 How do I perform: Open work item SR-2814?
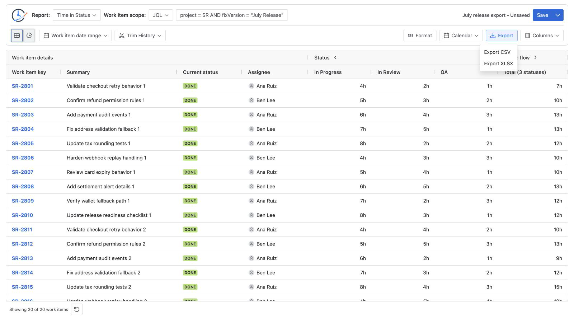point(22,273)
